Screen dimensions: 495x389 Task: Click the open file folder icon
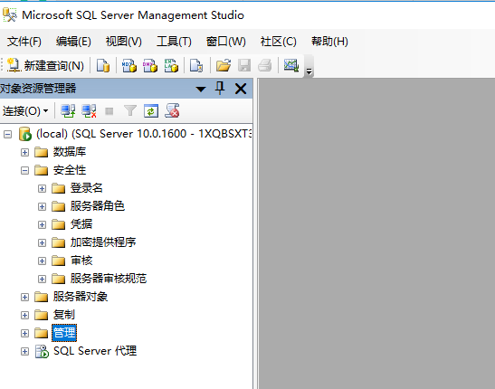[x=224, y=66]
